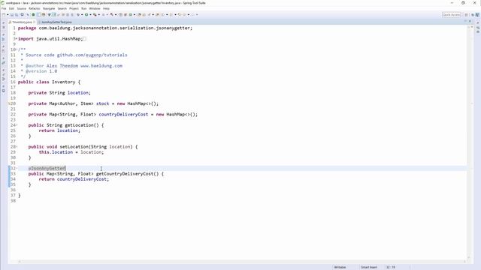This screenshot has height=270, width=481.
Task: Click the green Run toolbar icon
Action: point(86,14)
